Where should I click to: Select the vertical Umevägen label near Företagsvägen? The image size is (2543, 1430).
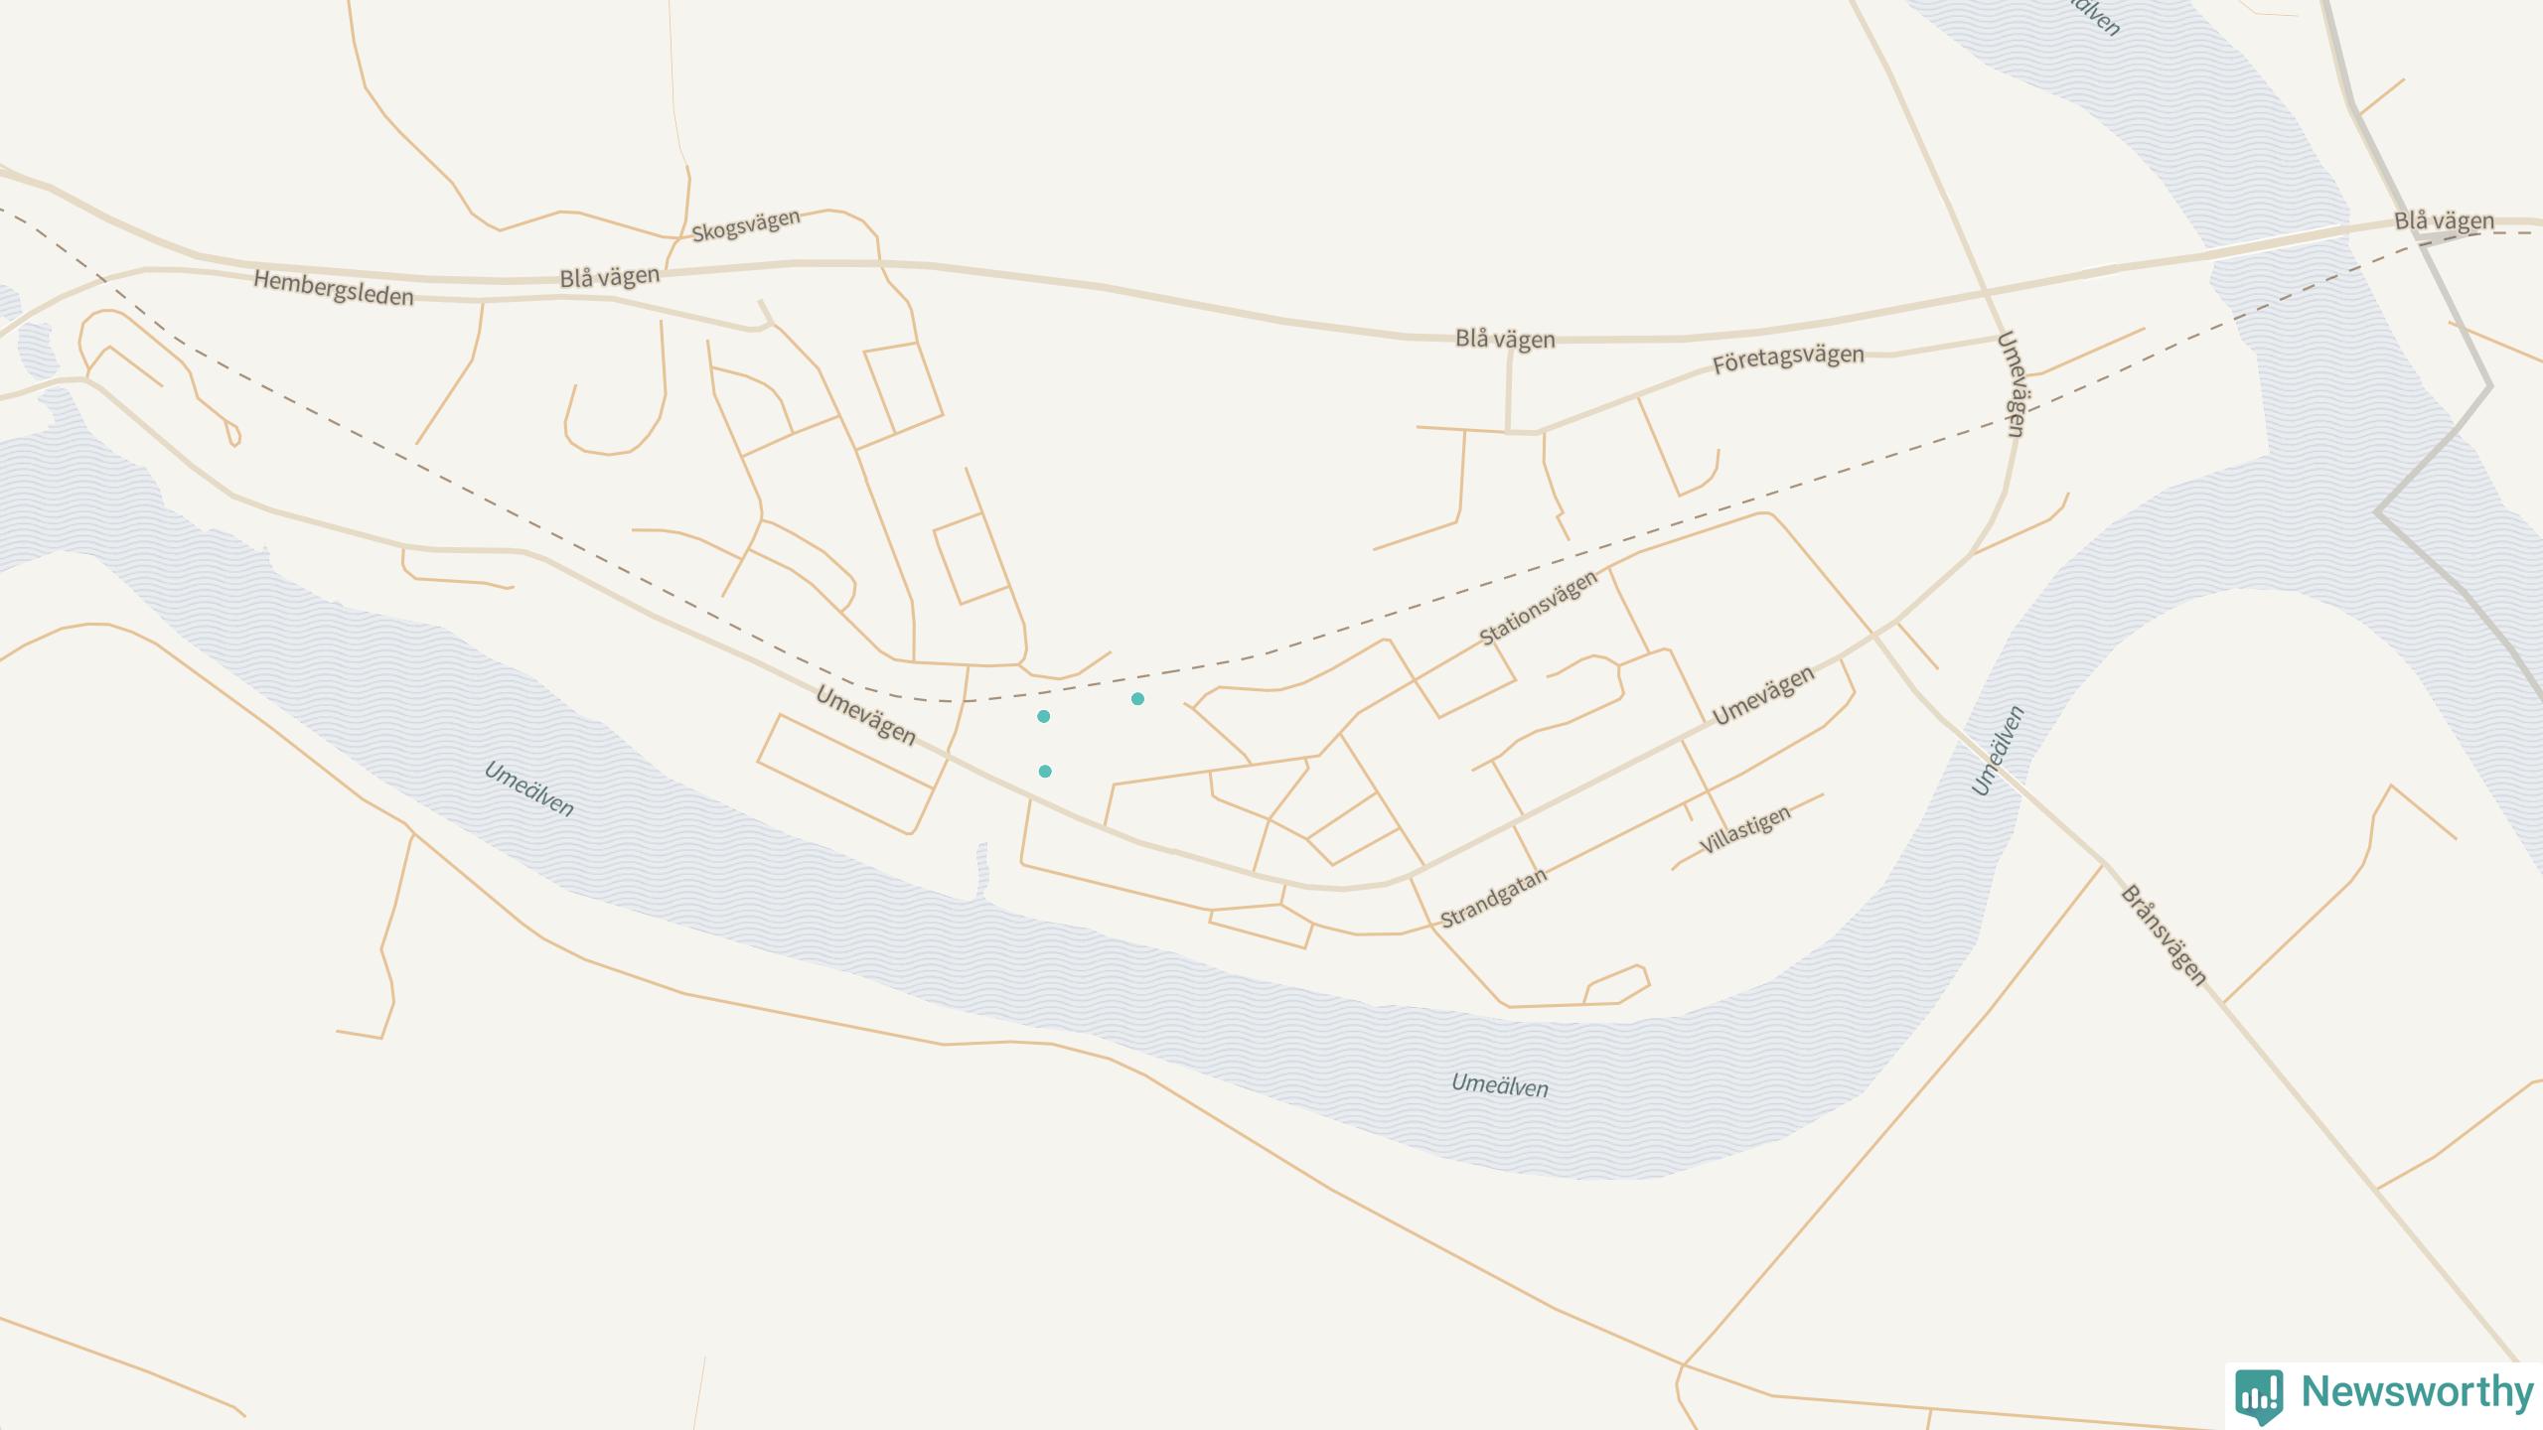[2011, 384]
